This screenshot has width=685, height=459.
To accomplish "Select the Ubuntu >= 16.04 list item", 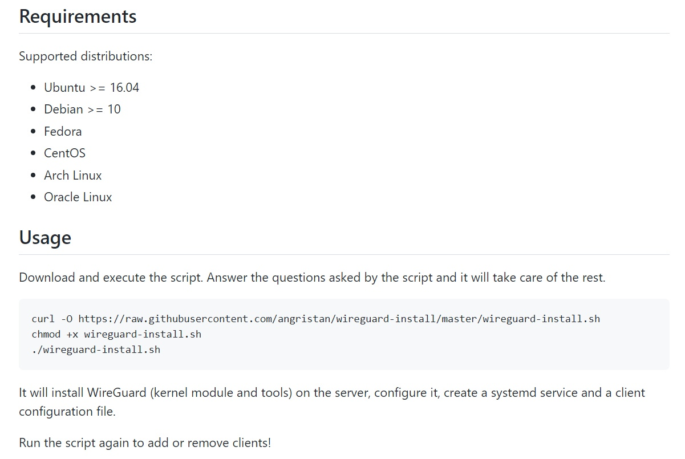I will coord(91,87).
